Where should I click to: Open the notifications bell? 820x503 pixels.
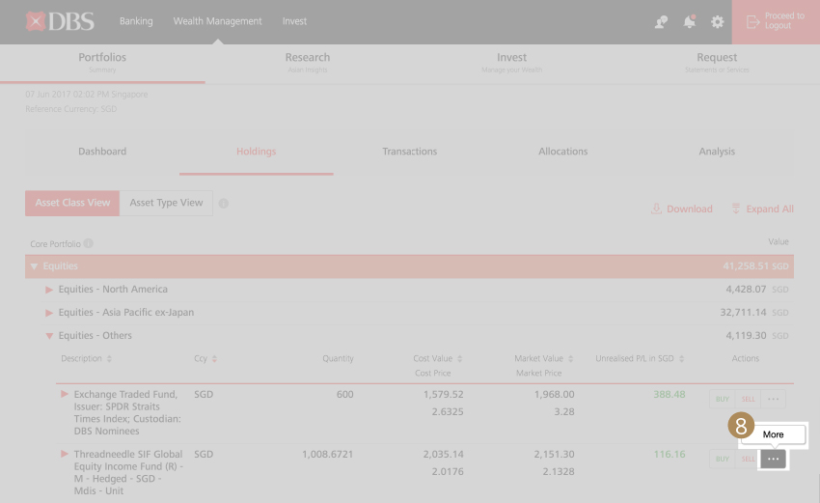(689, 21)
